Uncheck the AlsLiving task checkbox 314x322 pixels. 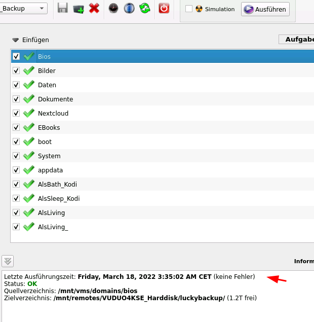tap(16, 212)
